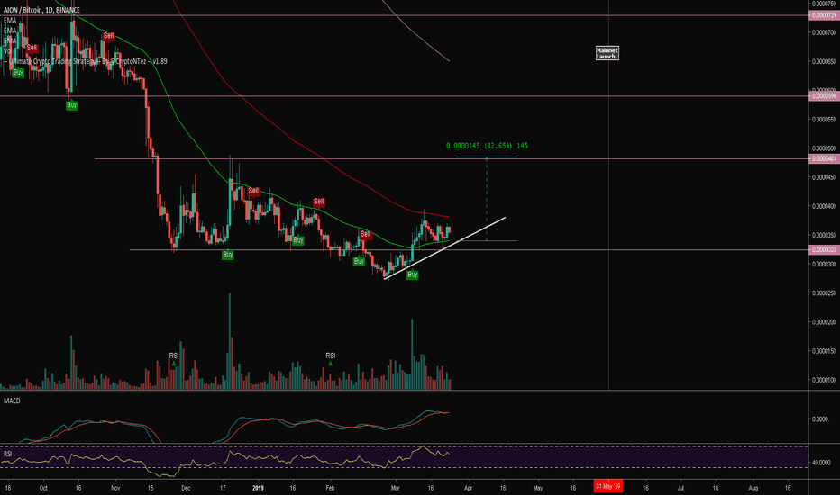The height and width of the screenshot is (495, 840).
Task: Click the 40.0000 RSI axis value
Action: point(821,463)
